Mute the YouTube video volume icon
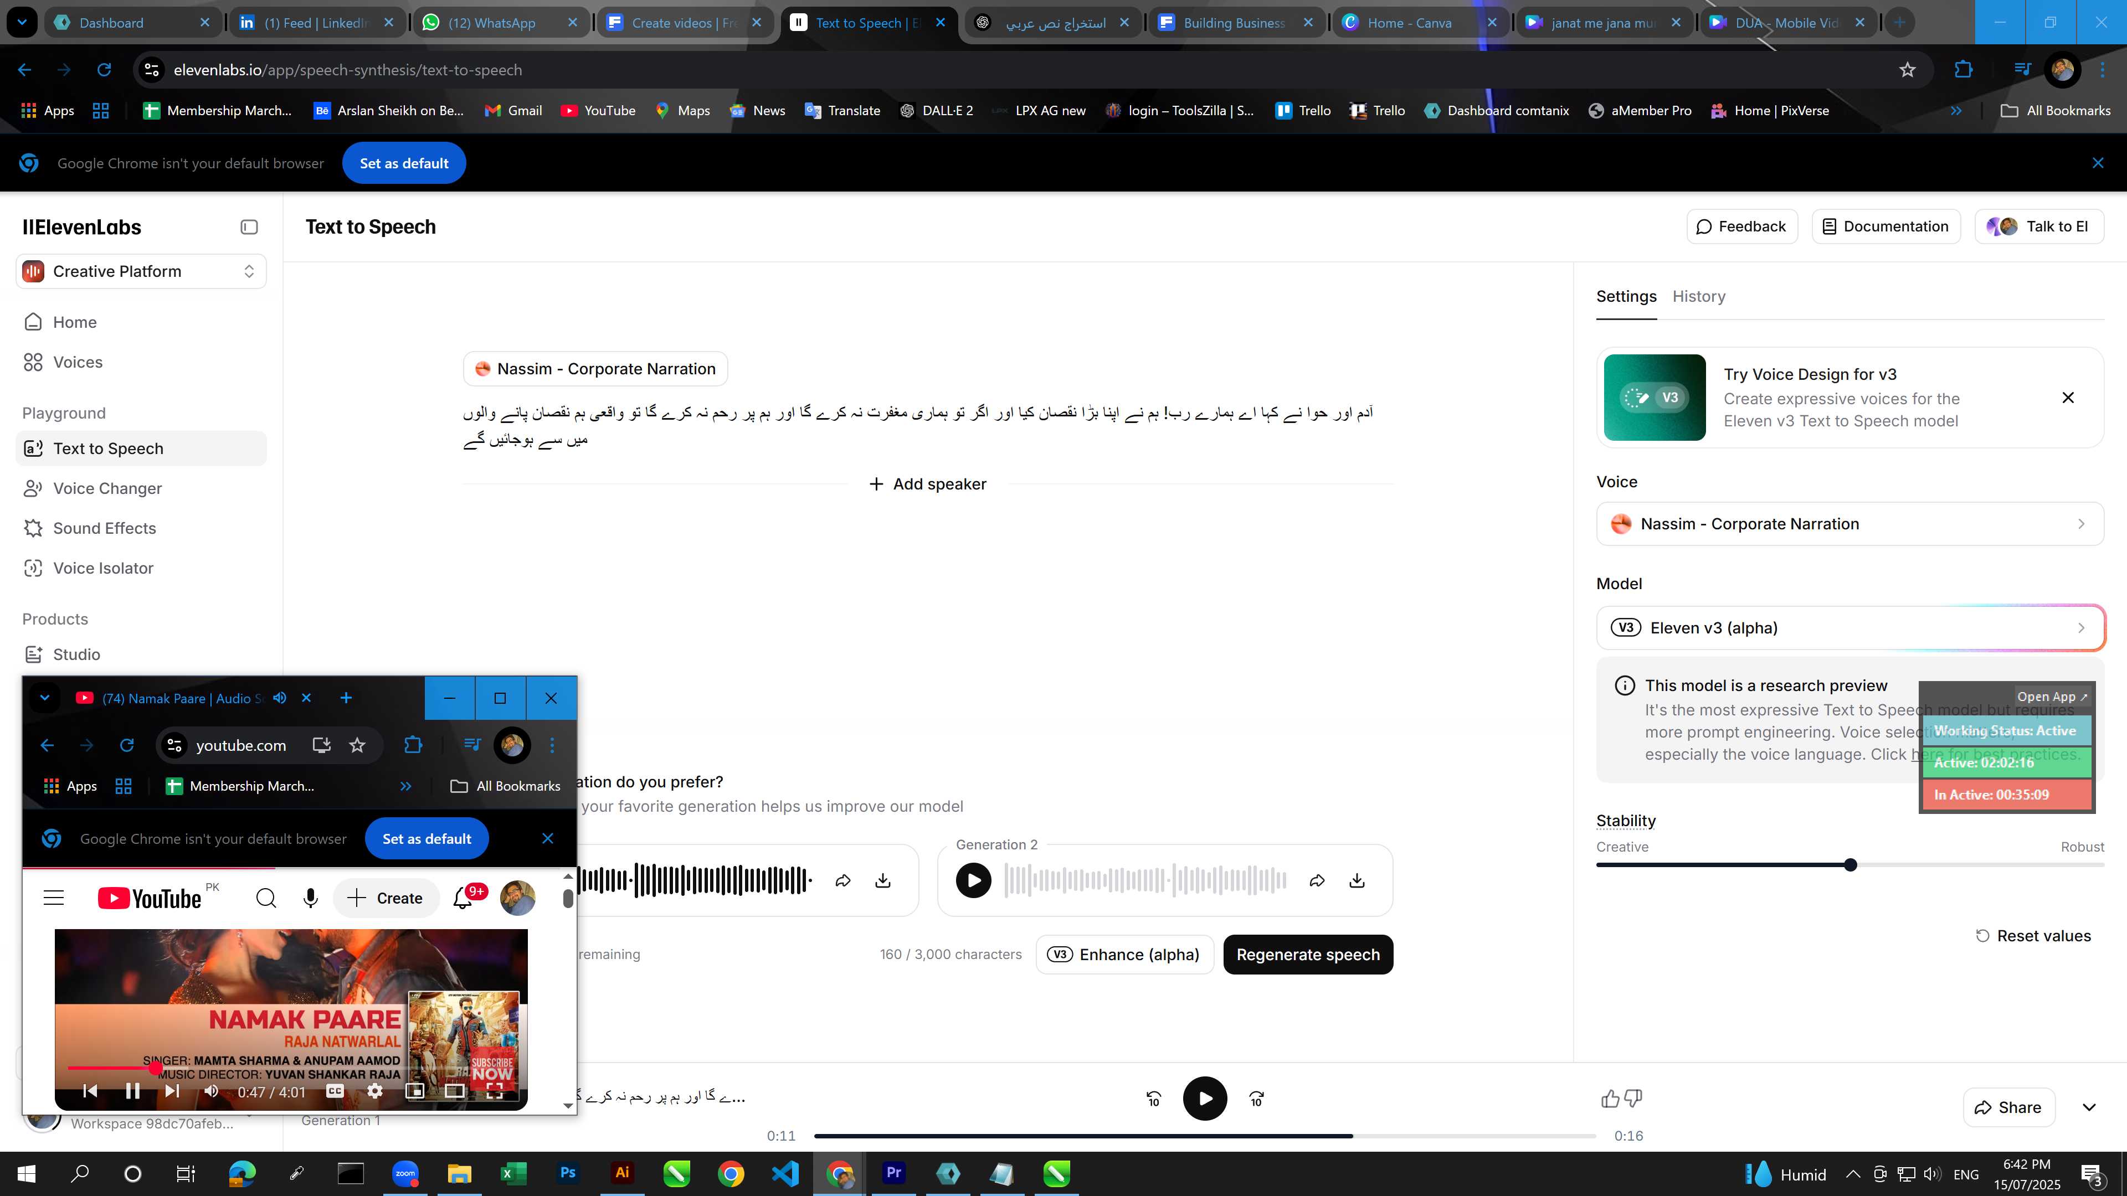This screenshot has height=1196, width=2127. [212, 1092]
